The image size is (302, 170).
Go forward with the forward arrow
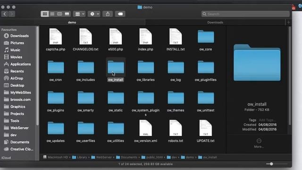click(x=11, y=14)
